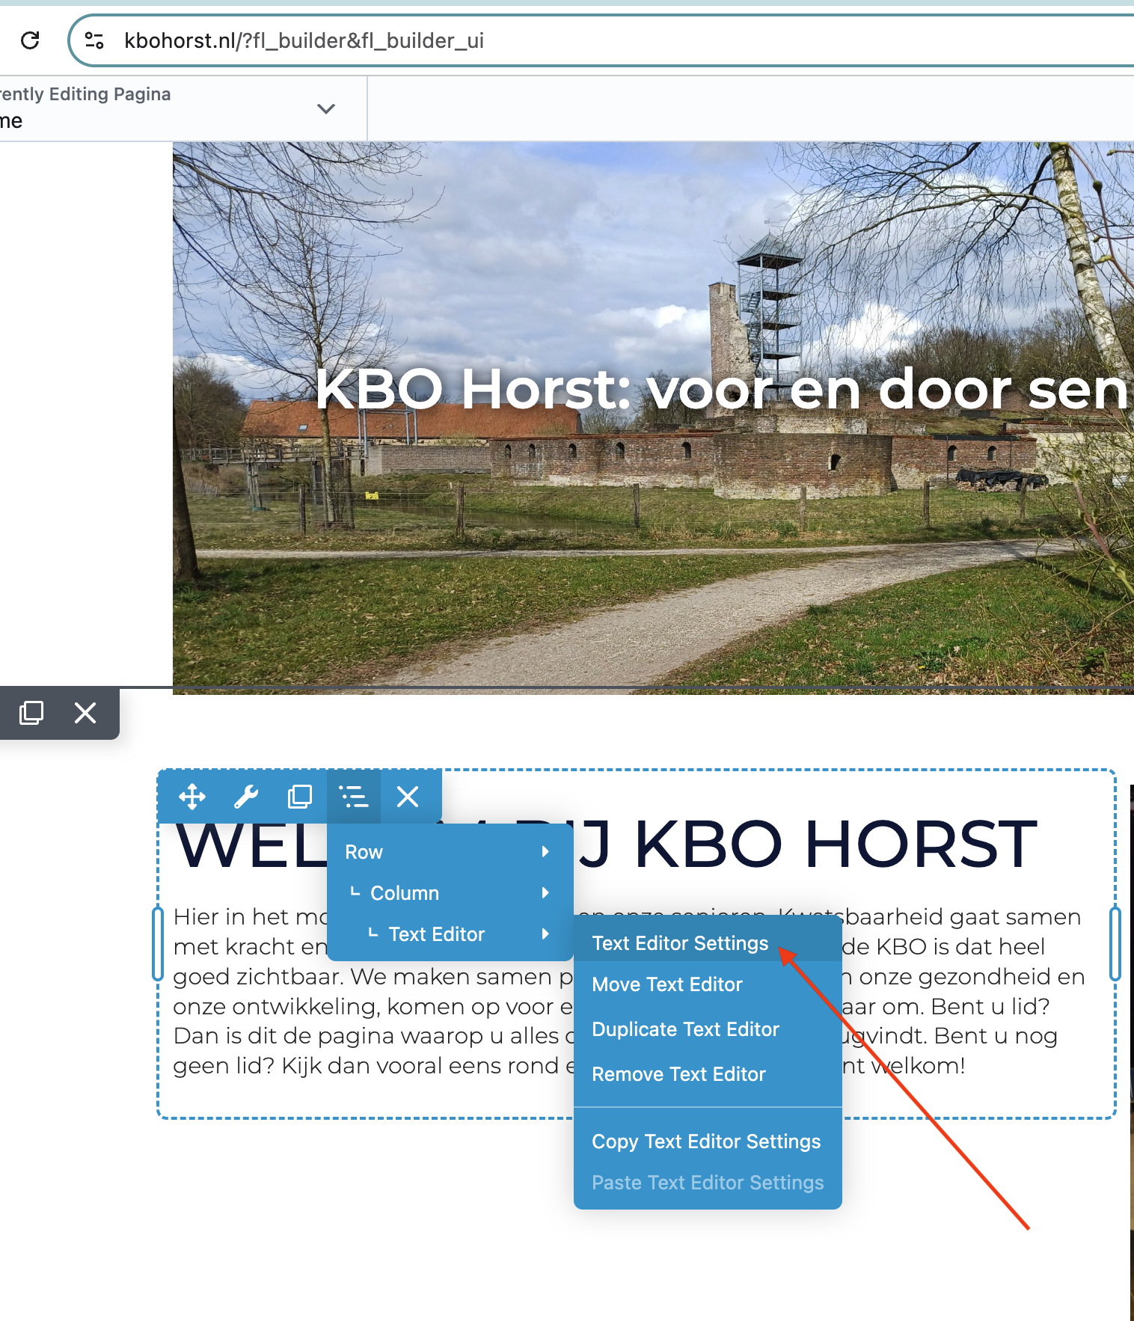The height and width of the screenshot is (1321, 1134).
Task: Expand the Text Editor submenu arrow
Action: coord(545,934)
